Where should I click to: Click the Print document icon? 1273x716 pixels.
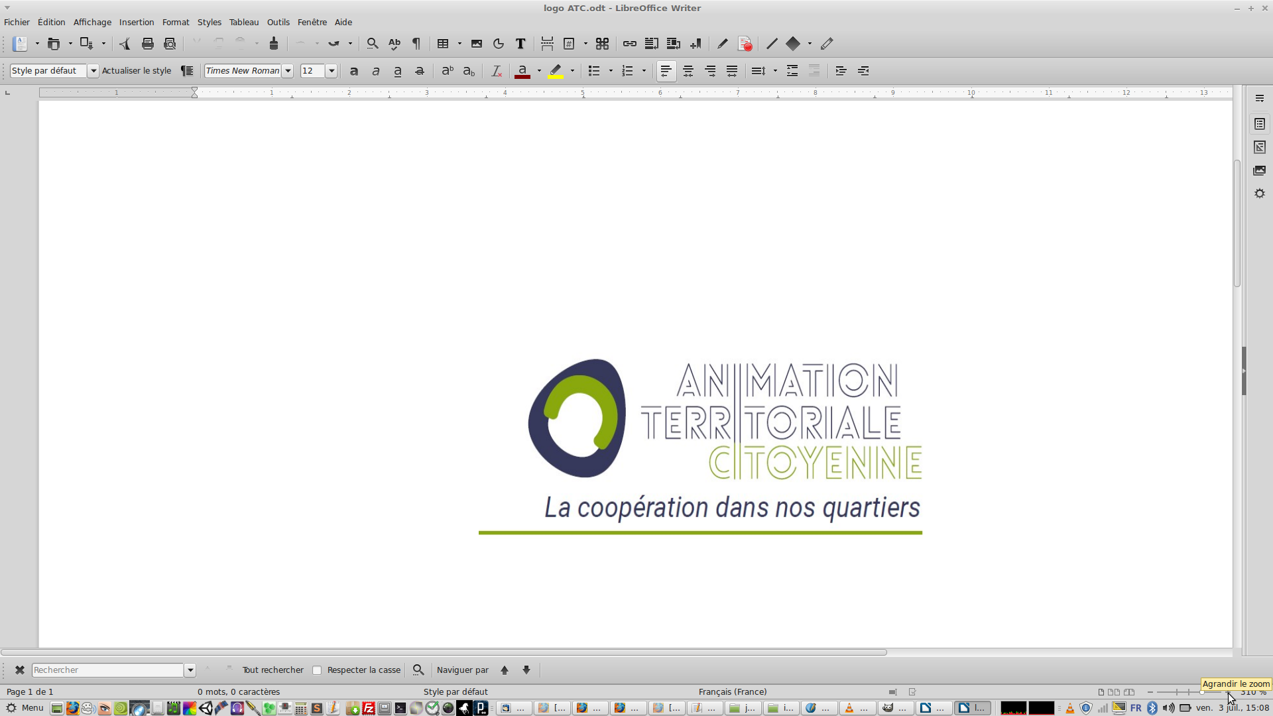click(x=148, y=44)
